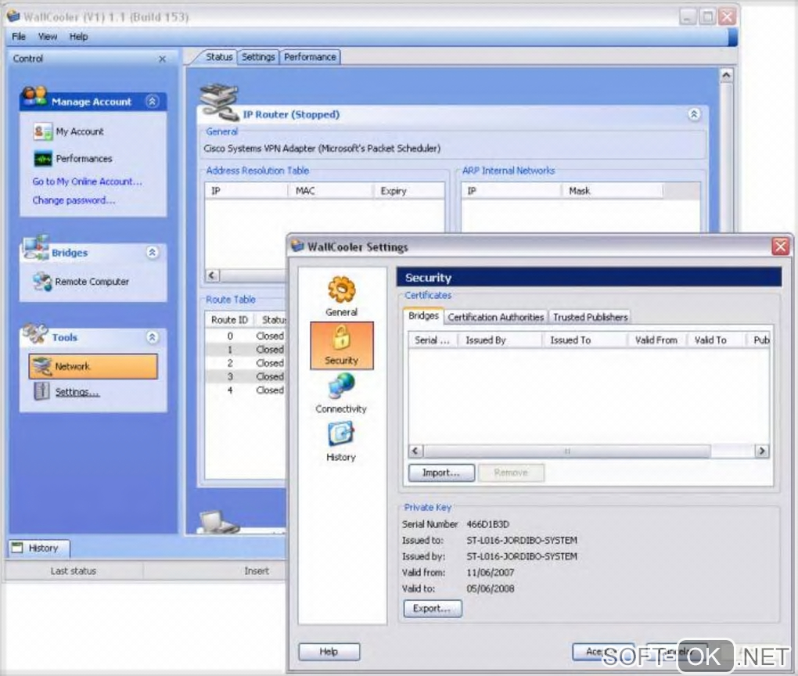Collapse the IP Router (Stopped) panel
Viewport: 798px width, 676px height.
[694, 114]
